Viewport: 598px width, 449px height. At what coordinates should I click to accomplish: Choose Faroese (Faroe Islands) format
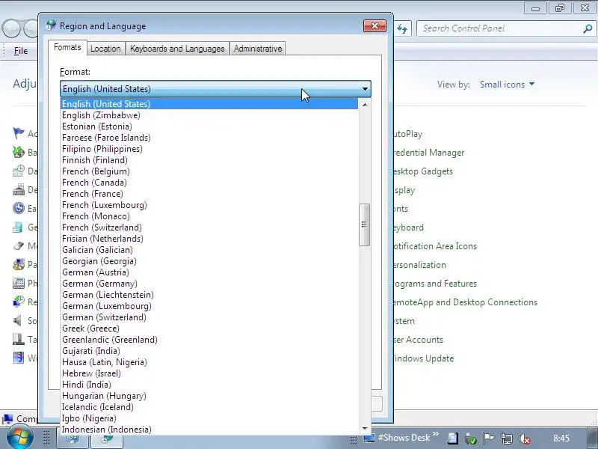[209, 138]
